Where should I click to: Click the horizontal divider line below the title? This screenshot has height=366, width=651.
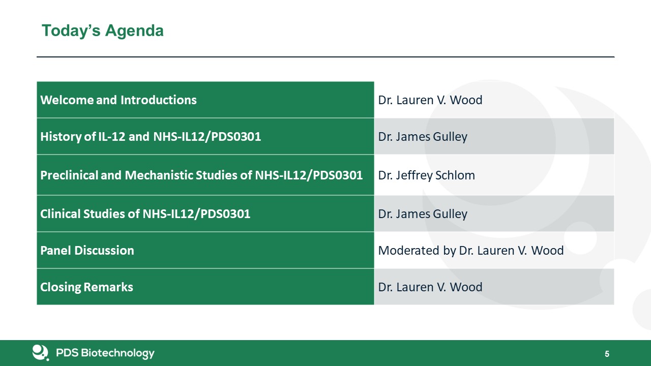[x=325, y=57]
